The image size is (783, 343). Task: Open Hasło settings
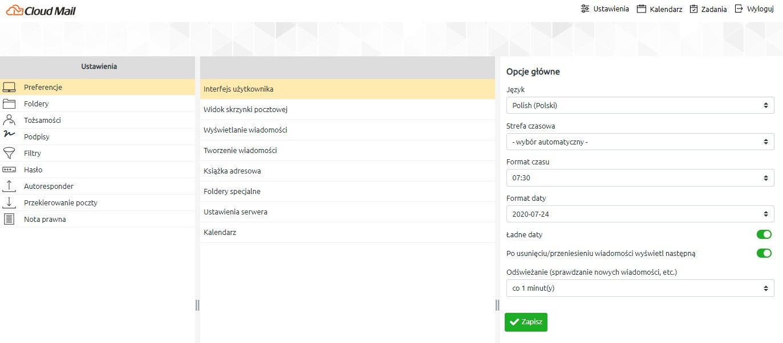(98, 170)
